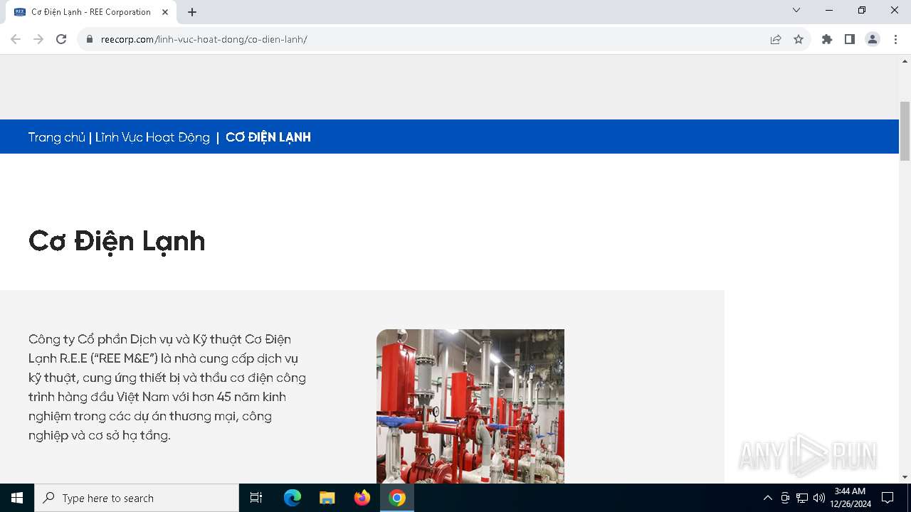Click the browser forward arrow

[x=38, y=39]
